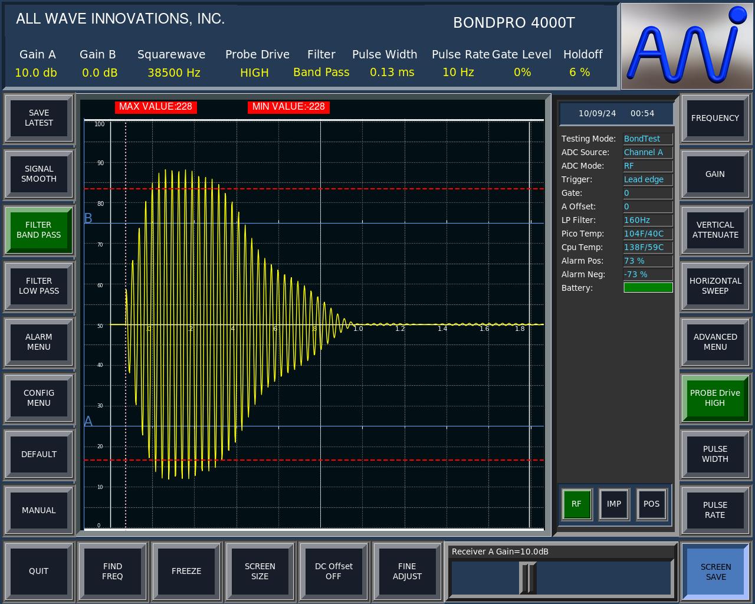755x604 pixels.
Task: Open the MANUAL
Action: click(39, 510)
